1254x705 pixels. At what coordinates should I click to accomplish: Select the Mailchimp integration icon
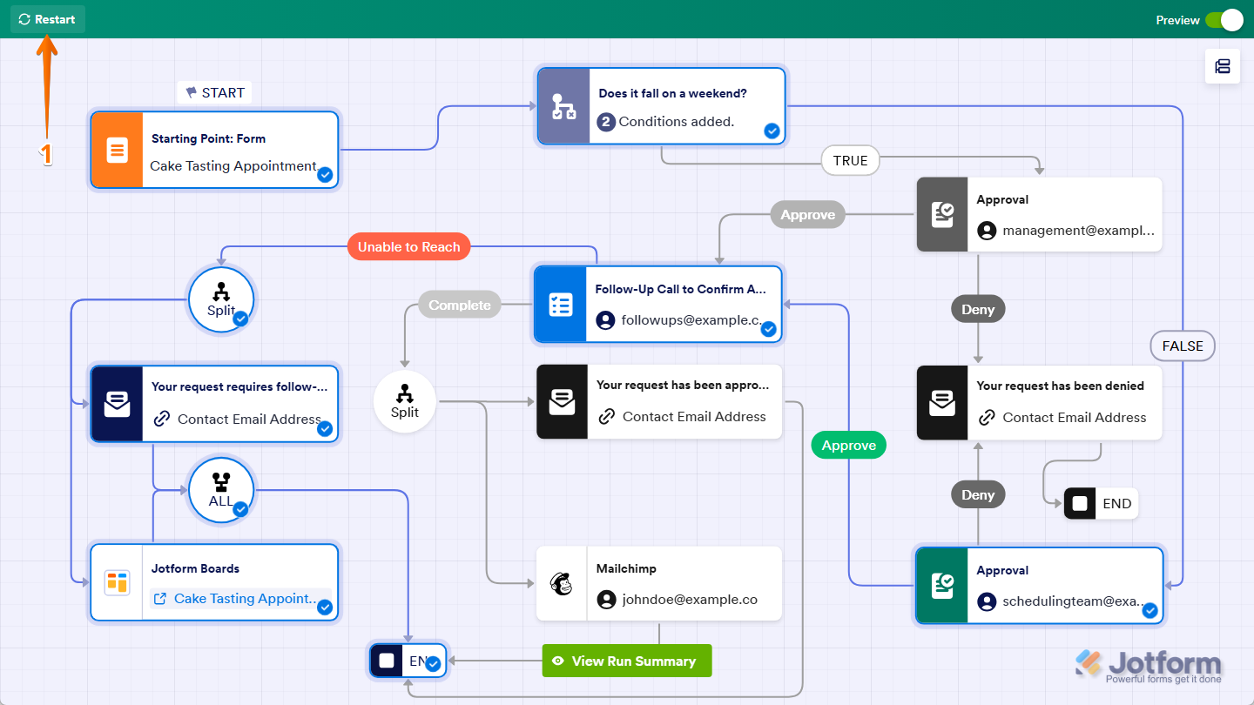coord(561,583)
